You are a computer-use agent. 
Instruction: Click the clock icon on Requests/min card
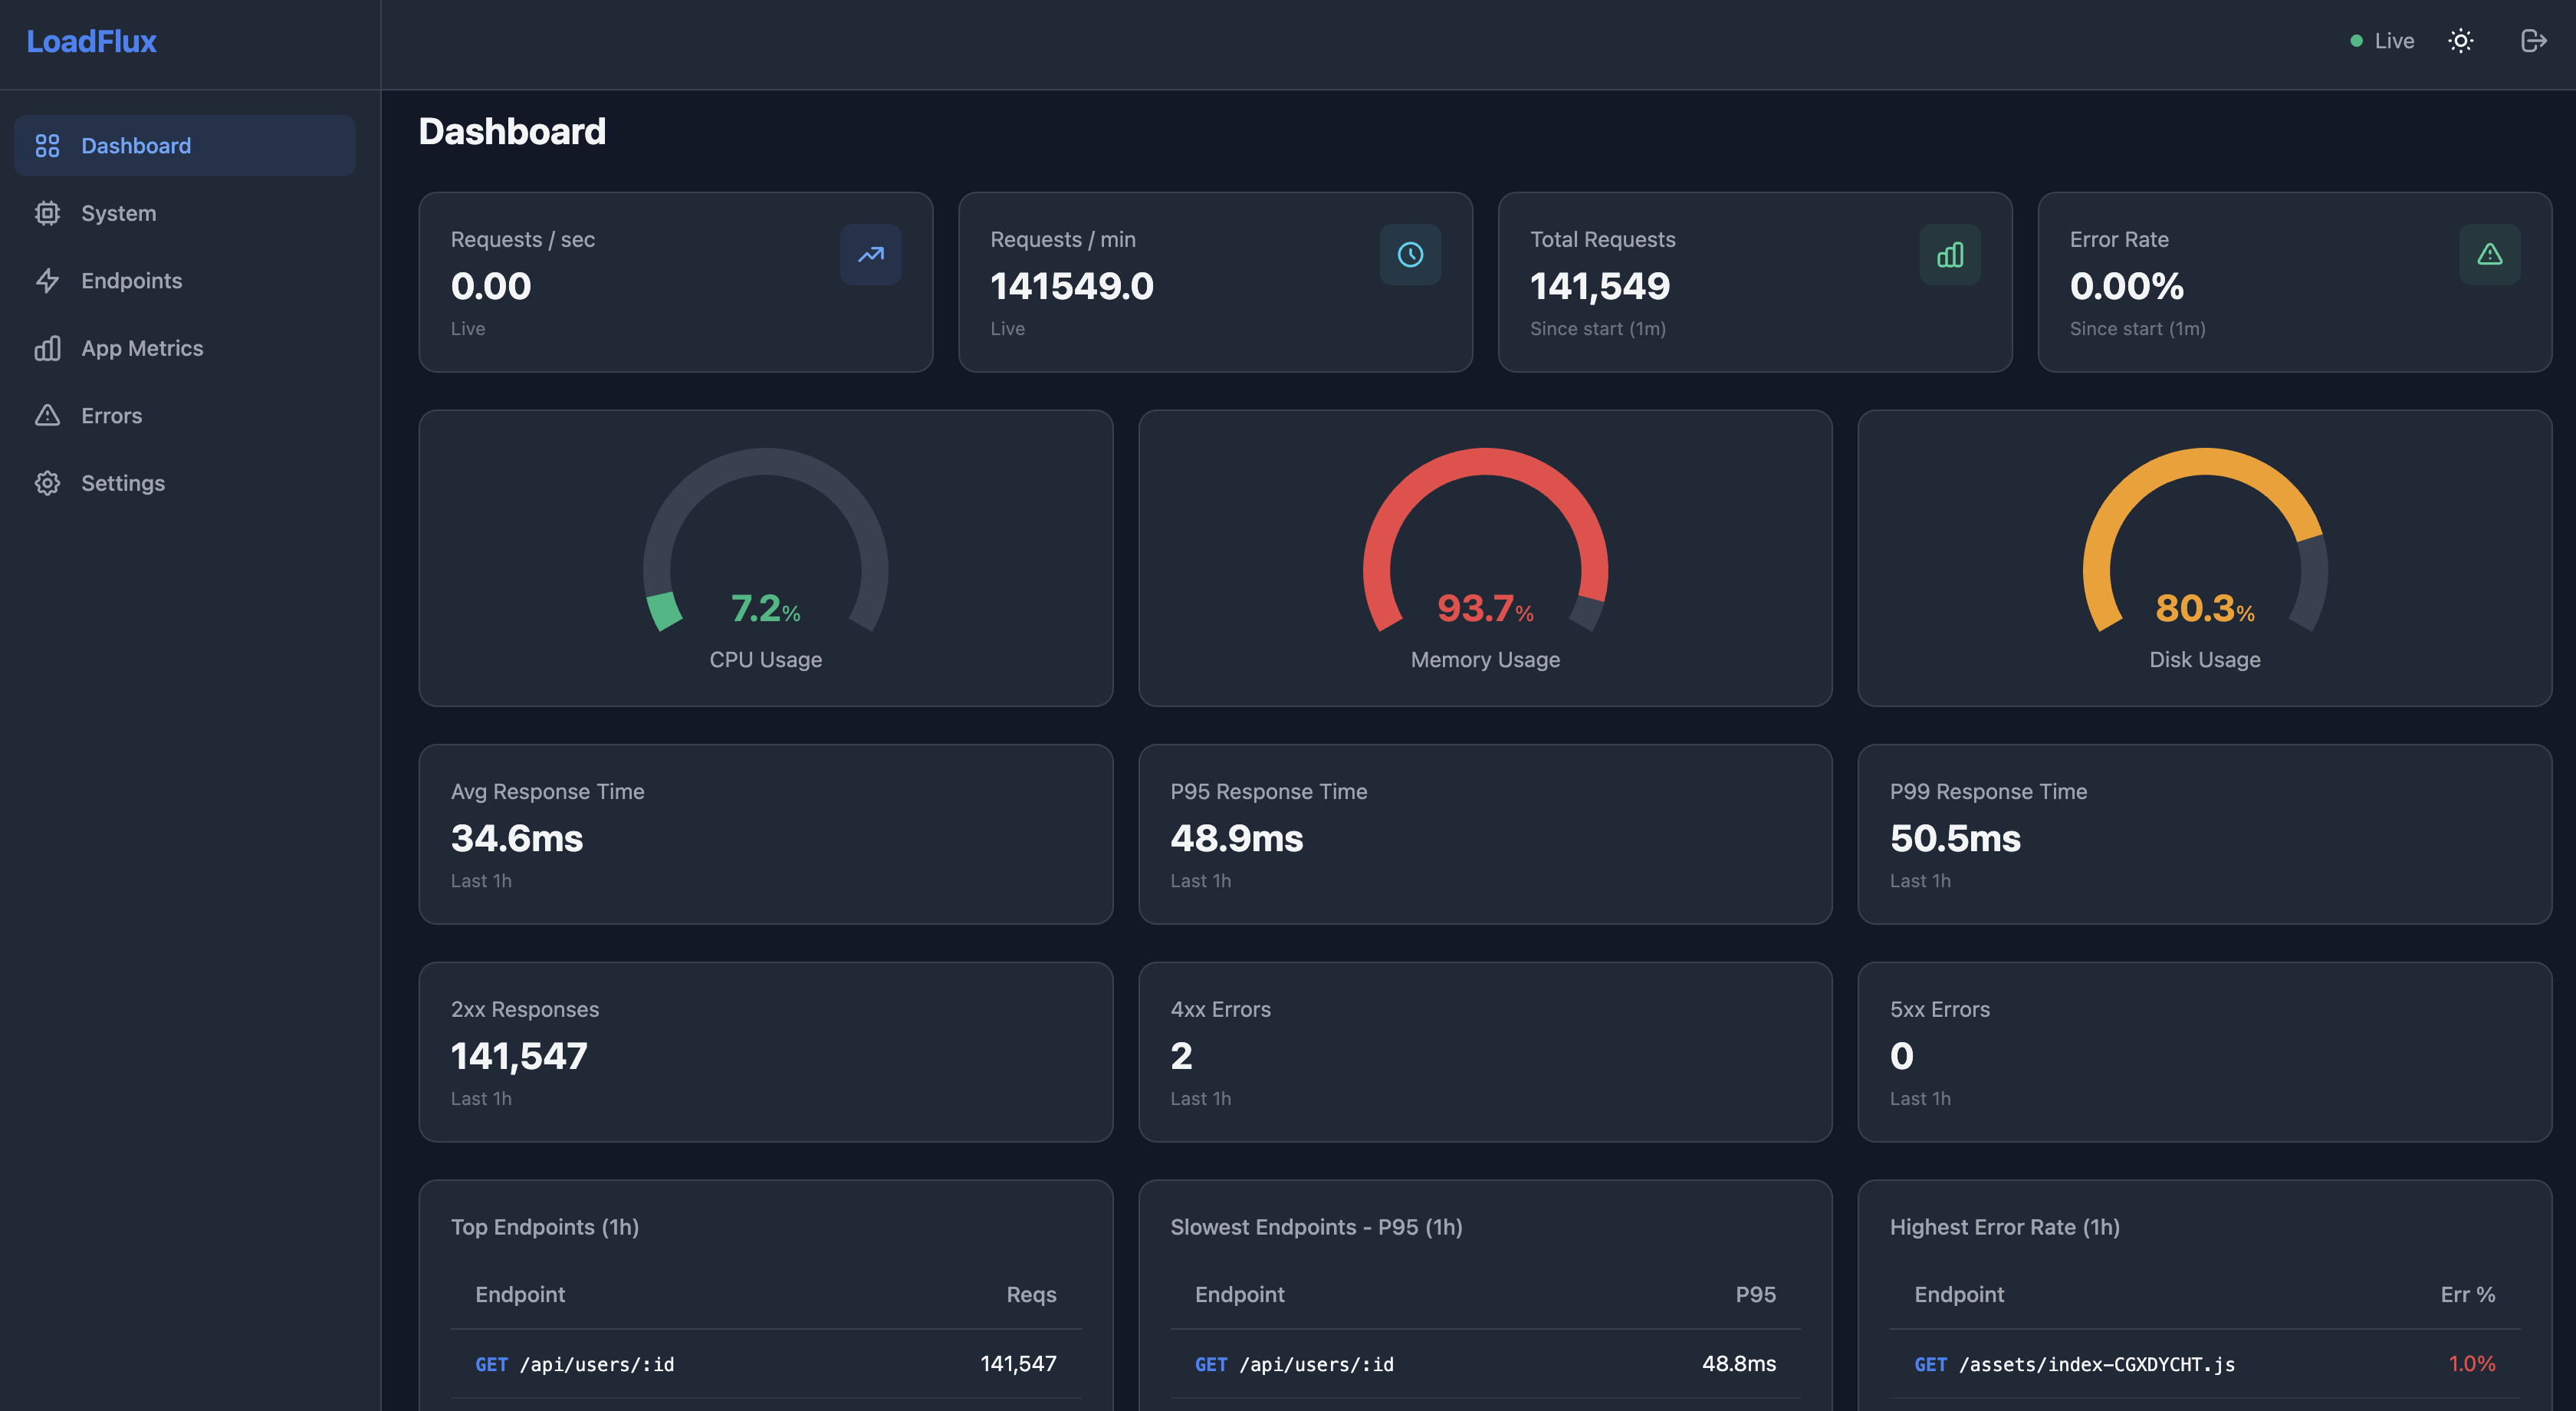point(1410,255)
